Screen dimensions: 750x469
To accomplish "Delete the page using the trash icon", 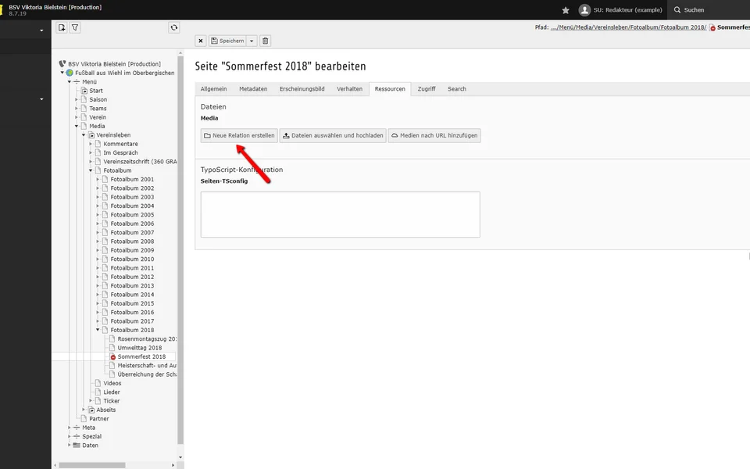I will coord(266,41).
